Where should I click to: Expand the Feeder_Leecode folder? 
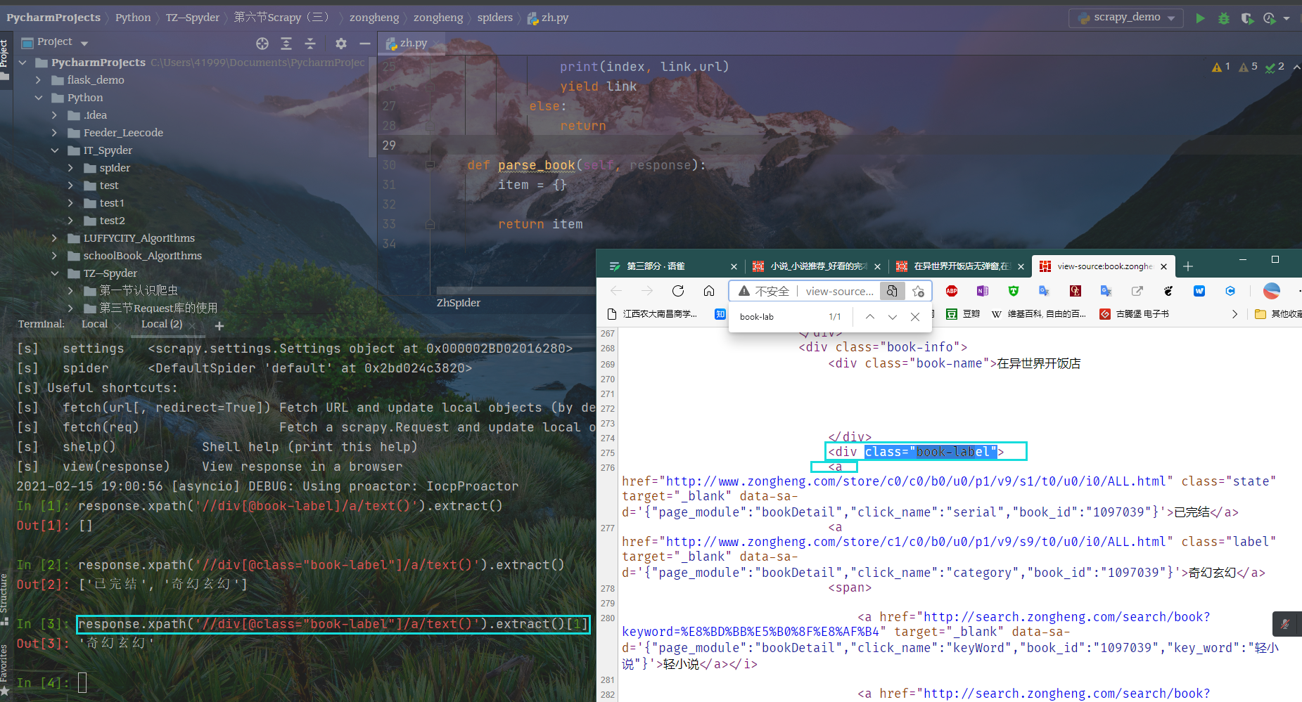[55, 133]
